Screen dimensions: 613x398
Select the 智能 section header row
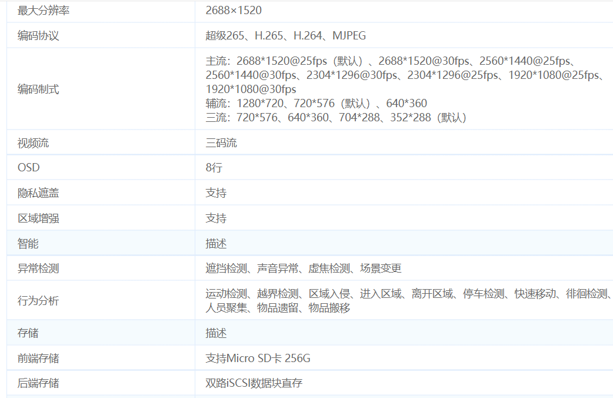coord(28,244)
